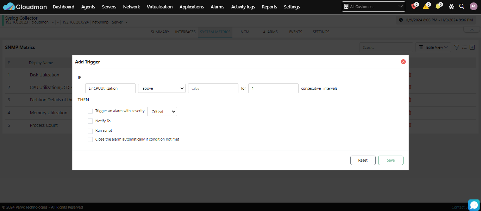Image resolution: width=481 pixels, height=211 pixels.
Task: Open the 'above' condition dropdown
Action: 162,88
